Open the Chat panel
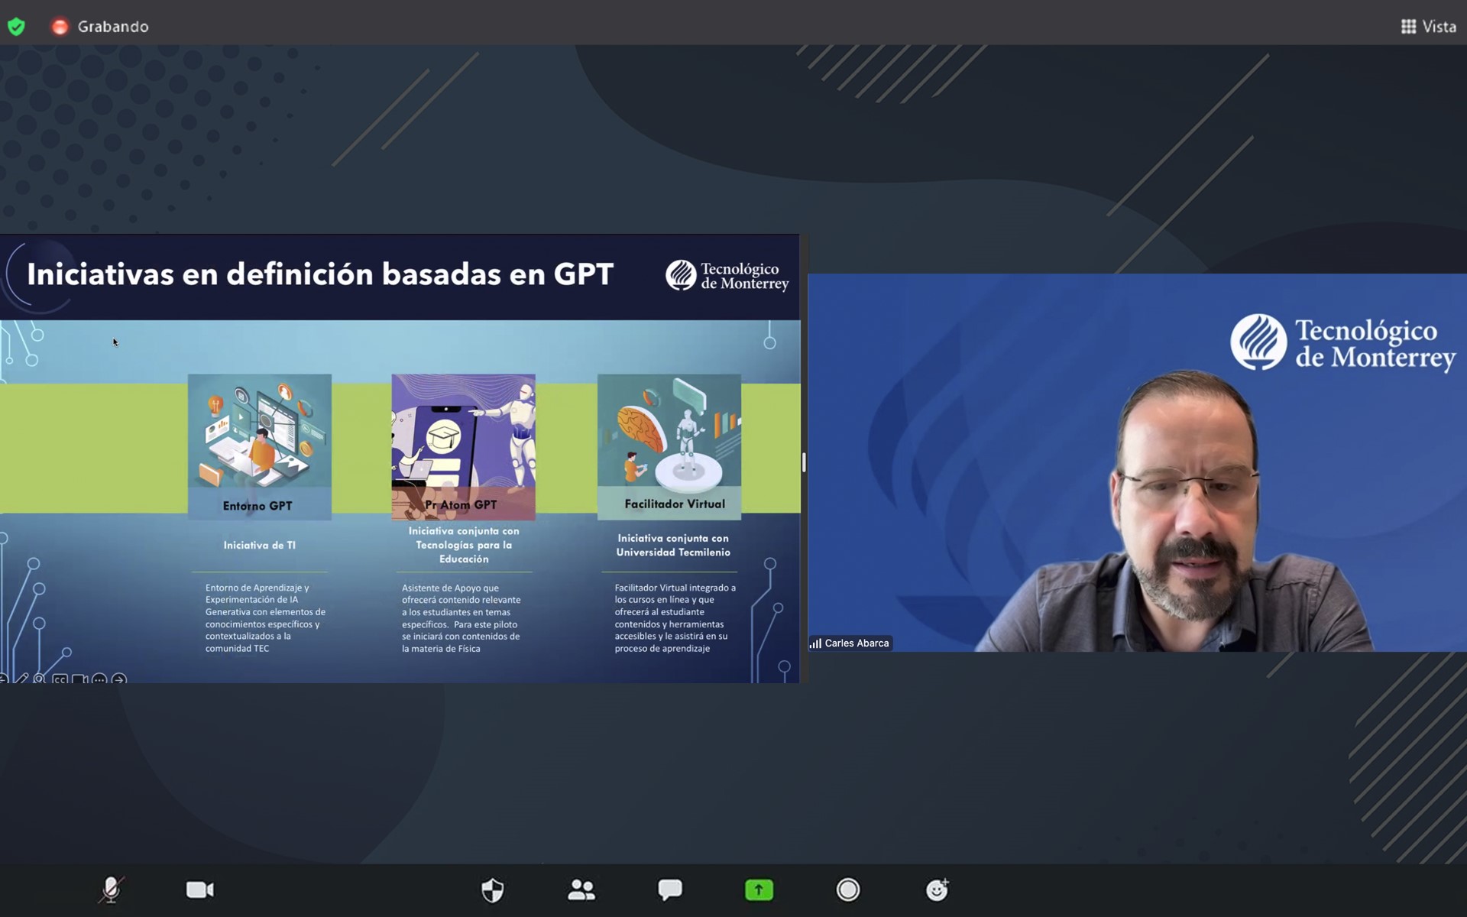 (670, 889)
